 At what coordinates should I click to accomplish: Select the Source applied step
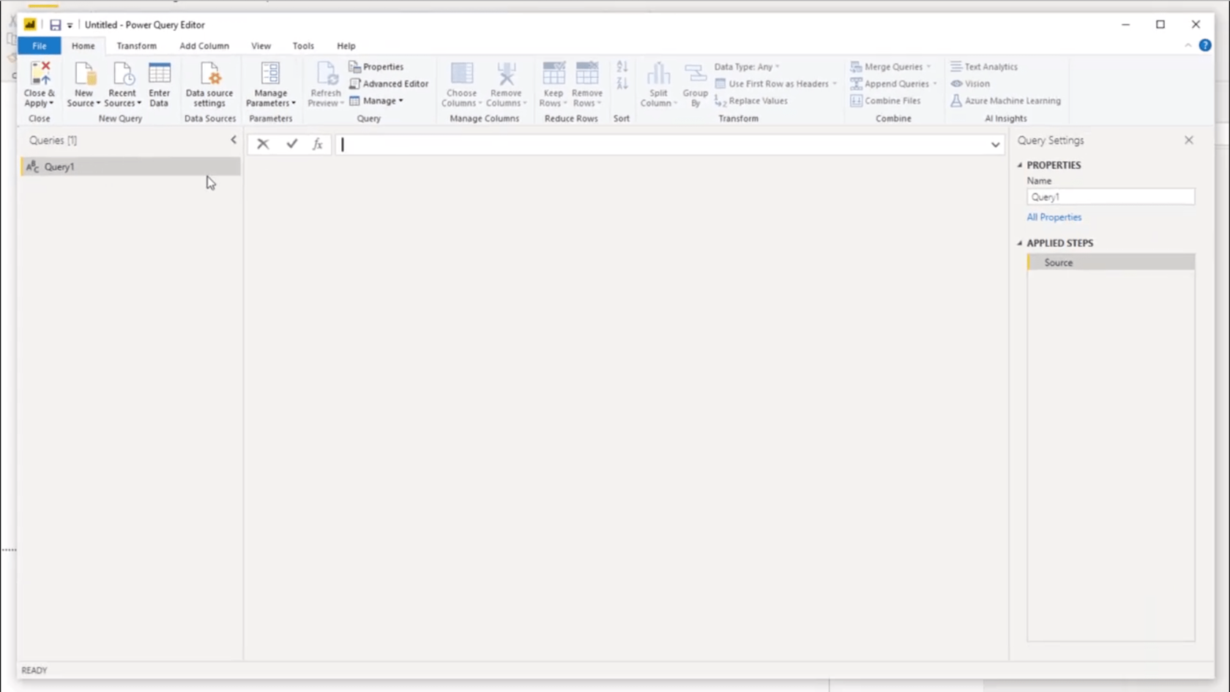[1111, 262]
